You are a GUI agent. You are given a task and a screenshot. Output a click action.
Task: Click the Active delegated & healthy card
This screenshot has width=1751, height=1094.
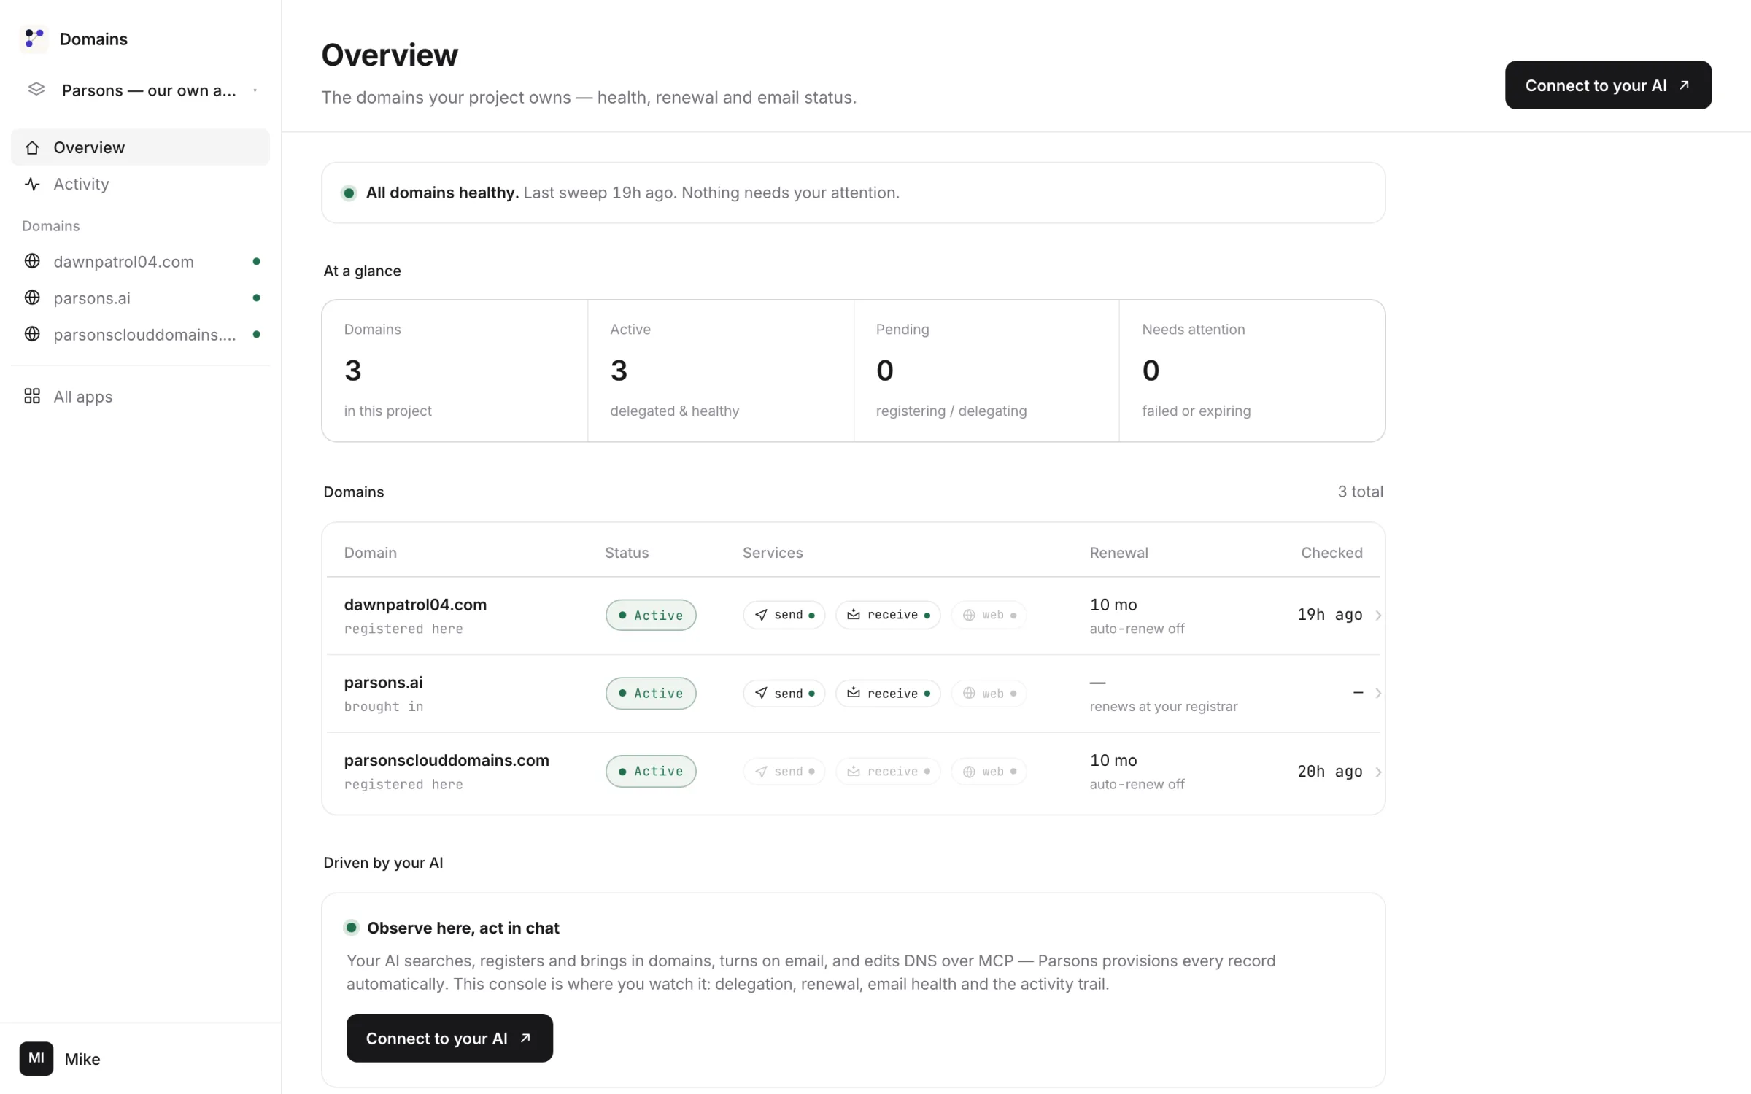721,371
